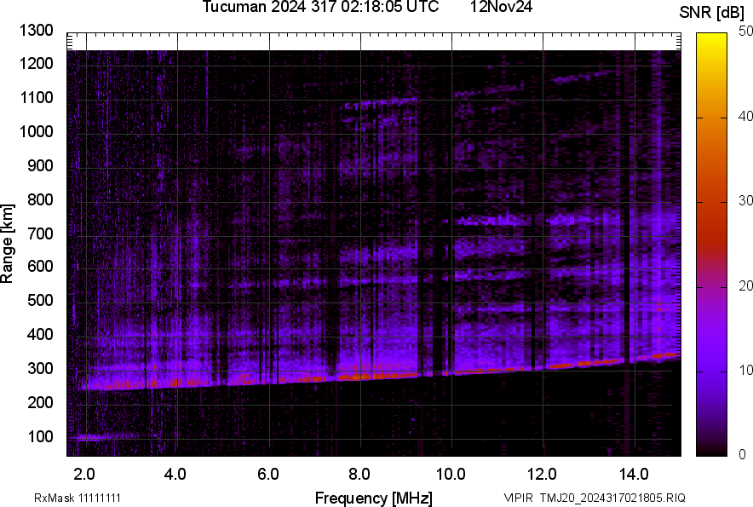
Task: Click the 'Frequency [MHz]' x-axis label
Action: 373,498
